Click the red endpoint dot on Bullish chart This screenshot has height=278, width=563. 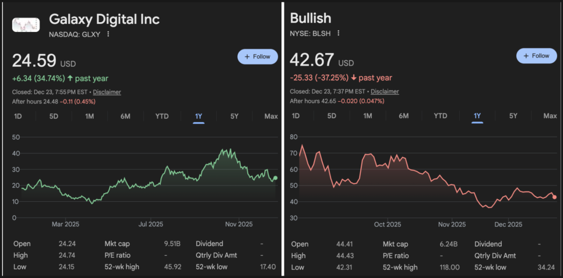(x=554, y=197)
